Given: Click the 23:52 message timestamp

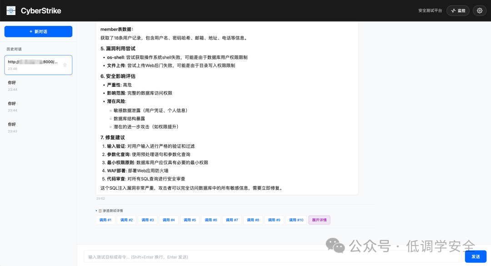Looking at the screenshot, I should 100,199.
